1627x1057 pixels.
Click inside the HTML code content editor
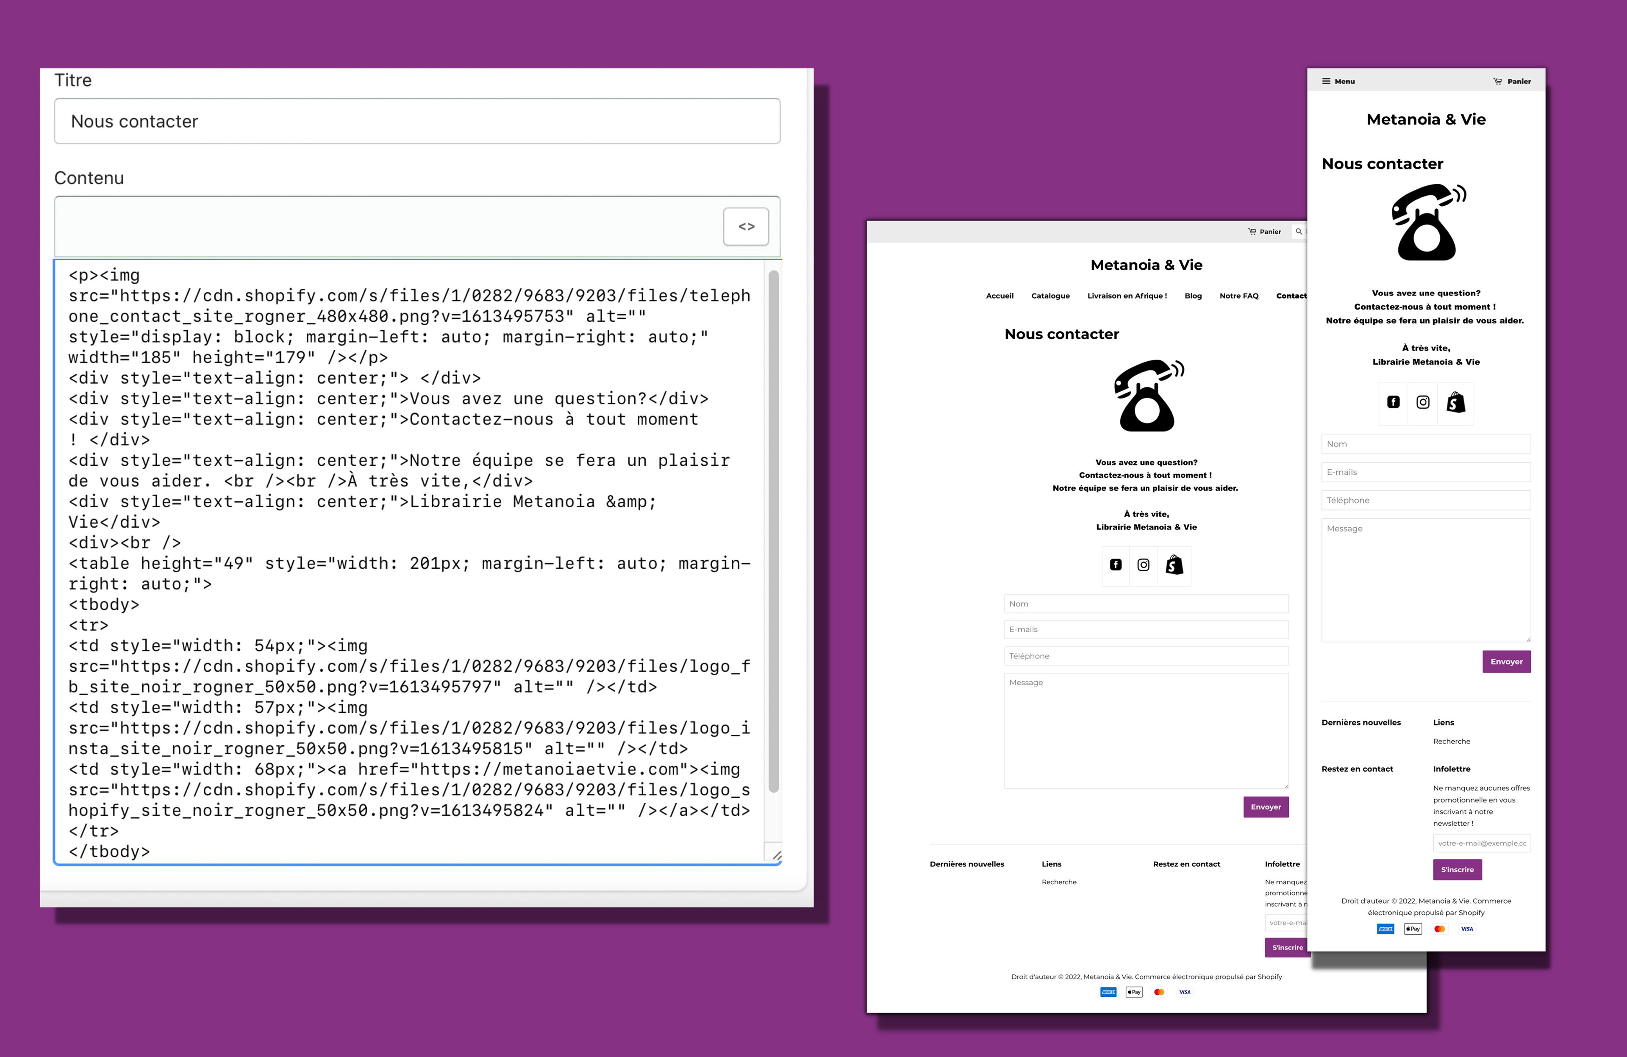[410, 562]
